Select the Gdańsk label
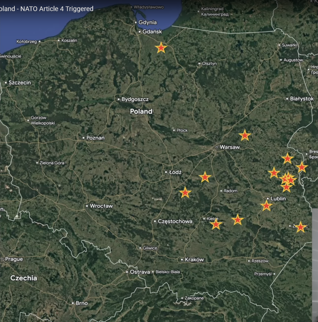Screen dimensions: 318x322 pos(152,32)
